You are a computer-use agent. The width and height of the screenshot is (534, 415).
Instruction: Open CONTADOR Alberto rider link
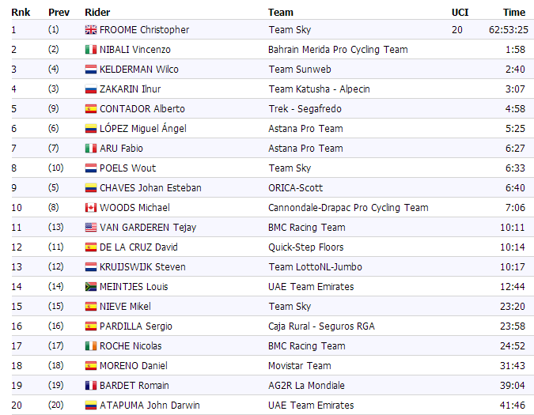142,109
